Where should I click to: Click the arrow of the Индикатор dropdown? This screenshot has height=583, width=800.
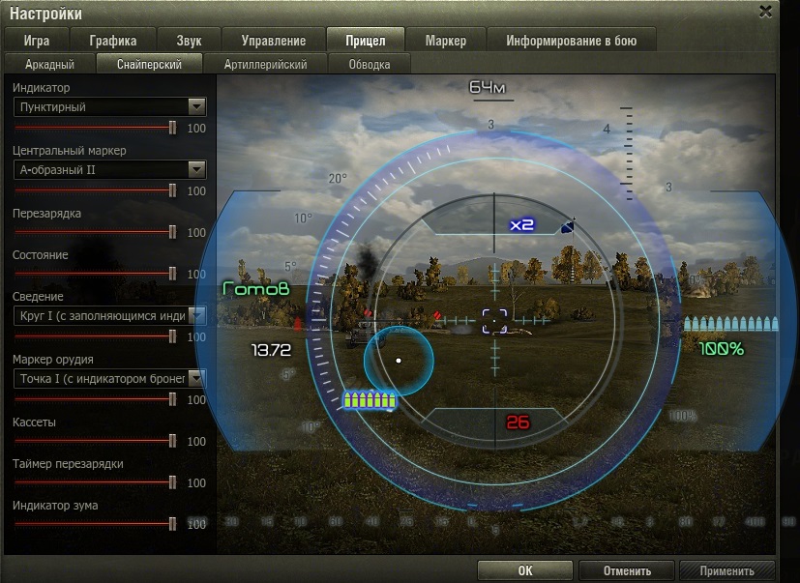click(196, 107)
